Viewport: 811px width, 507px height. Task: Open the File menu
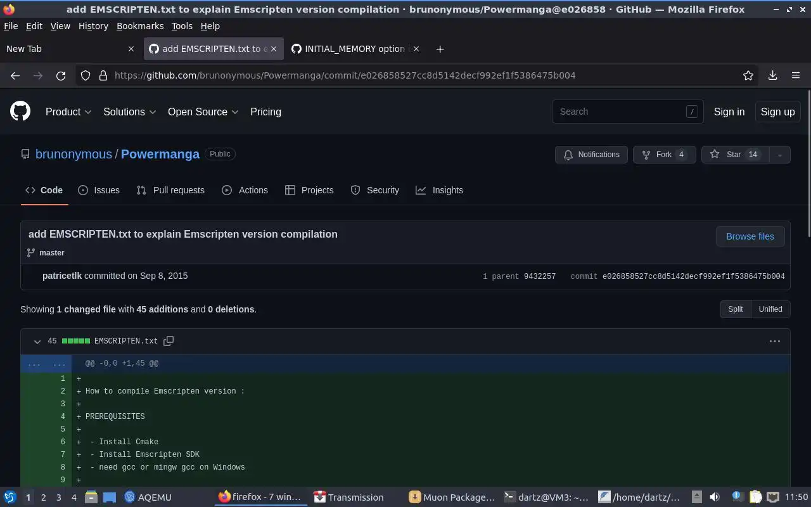coord(11,26)
